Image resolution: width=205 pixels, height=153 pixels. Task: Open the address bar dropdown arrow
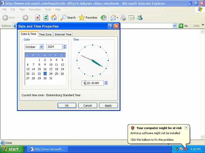175,26
